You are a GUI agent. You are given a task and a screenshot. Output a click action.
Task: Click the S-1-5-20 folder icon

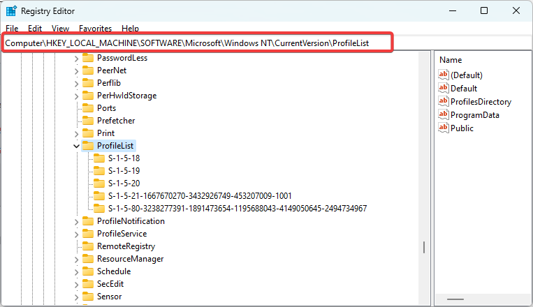[x=99, y=184]
